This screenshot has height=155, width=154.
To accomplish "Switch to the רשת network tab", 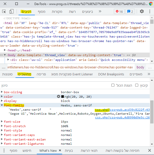I will pyautogui.click(x=72, y=12).
